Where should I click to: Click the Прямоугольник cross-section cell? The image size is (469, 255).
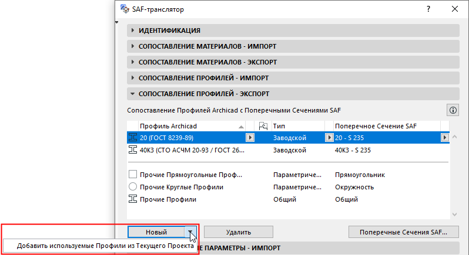(360, 175)
